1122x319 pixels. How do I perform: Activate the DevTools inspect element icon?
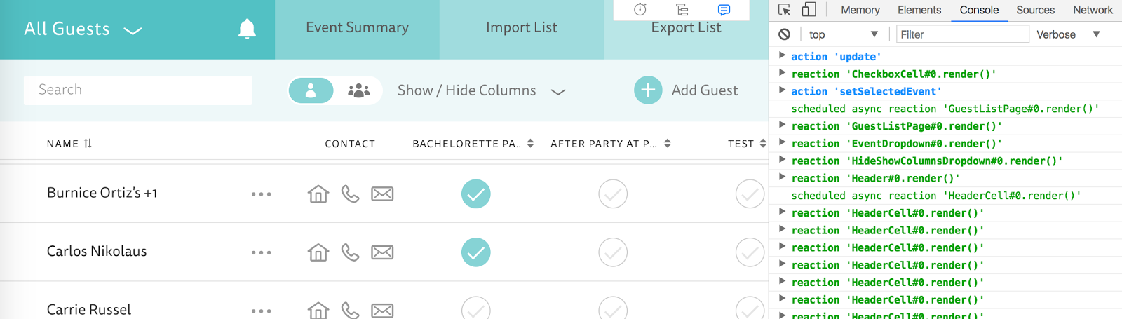785,10
